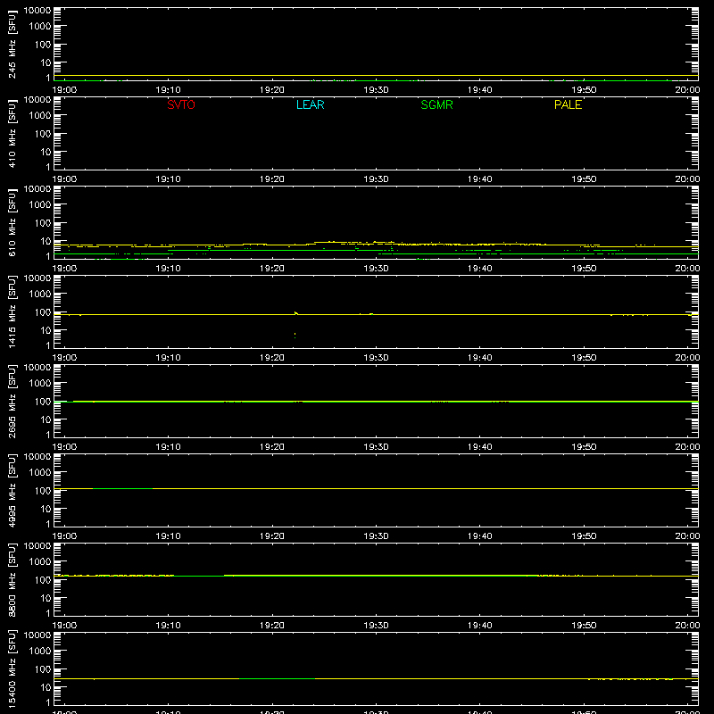
Task: Click the red SVTO station label
Action: pos(181,104)
